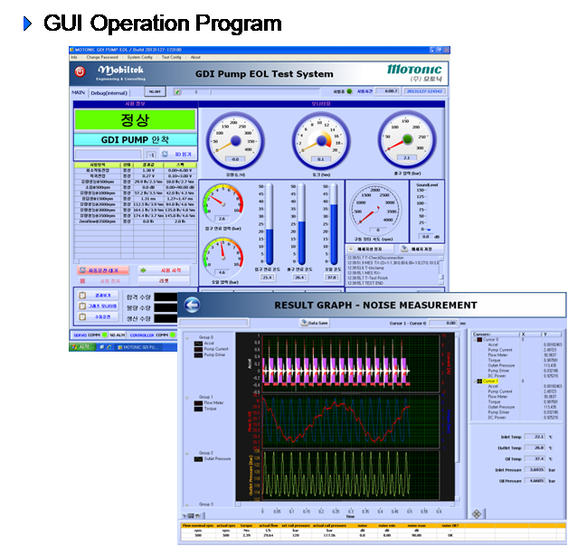Screen dimensions: 568x546
Task: Click the Inlet Temp value field
Action: pos(535,437)
